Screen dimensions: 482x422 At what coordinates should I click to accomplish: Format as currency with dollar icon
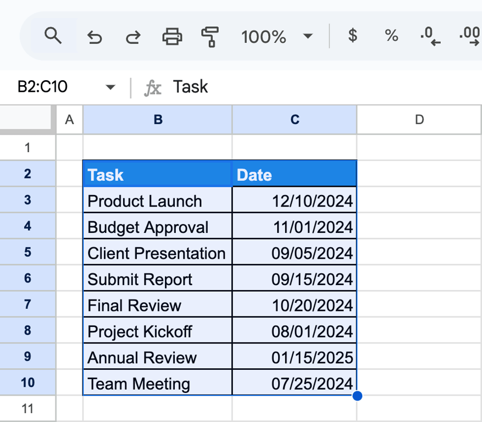click(353, 35)
